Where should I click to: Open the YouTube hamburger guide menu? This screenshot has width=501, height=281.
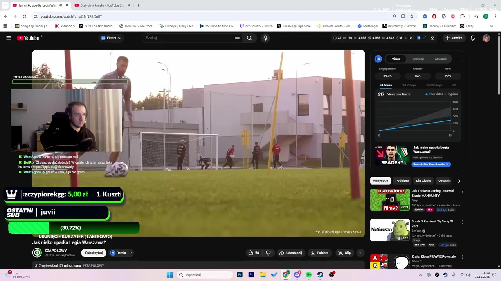coord(9,38)
